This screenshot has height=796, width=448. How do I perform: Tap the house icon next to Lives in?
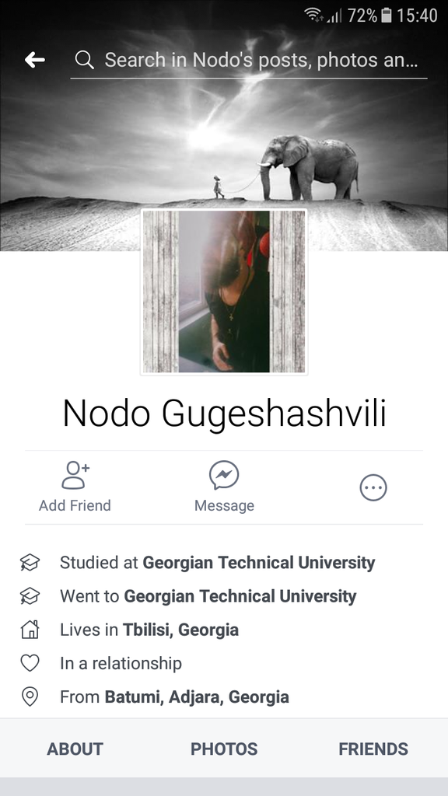[30, 630]
